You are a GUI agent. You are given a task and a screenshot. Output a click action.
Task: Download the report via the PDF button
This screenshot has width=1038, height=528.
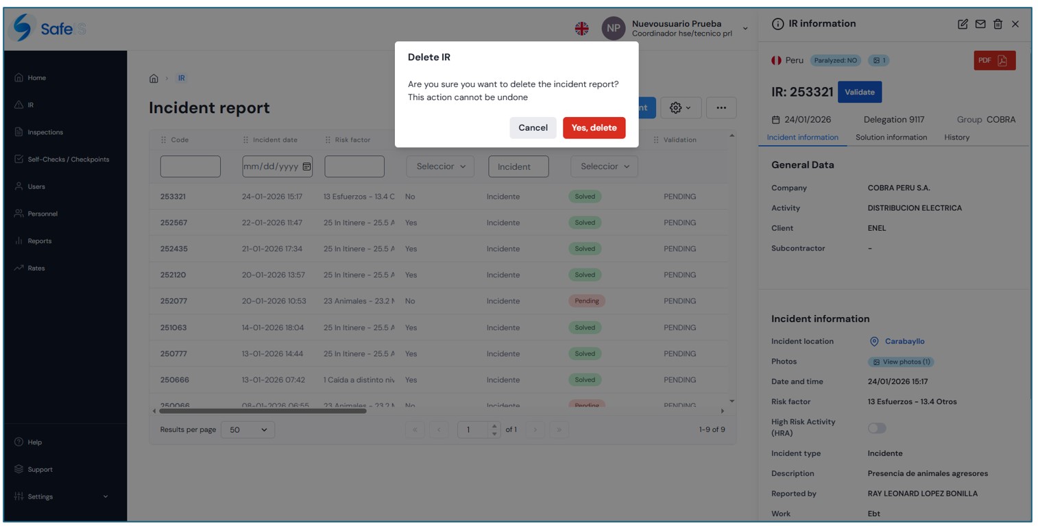pyautogui.click(x=994, y=60)
